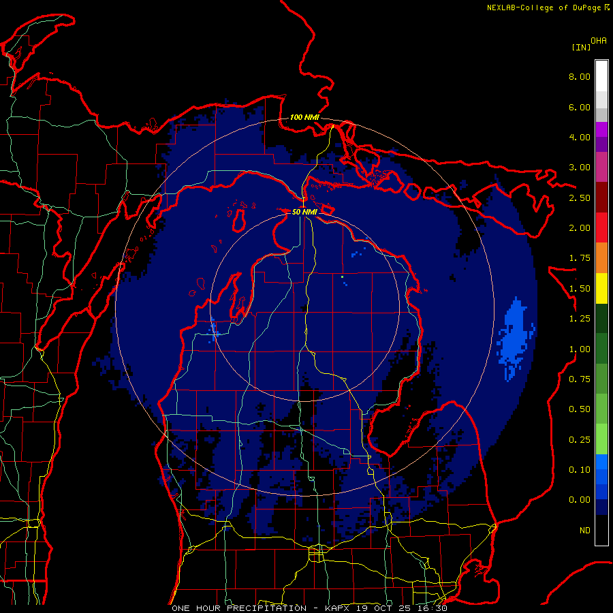
Task: Click the light blue precipitation patch over Lake Huron
Action: coord(514,338)
